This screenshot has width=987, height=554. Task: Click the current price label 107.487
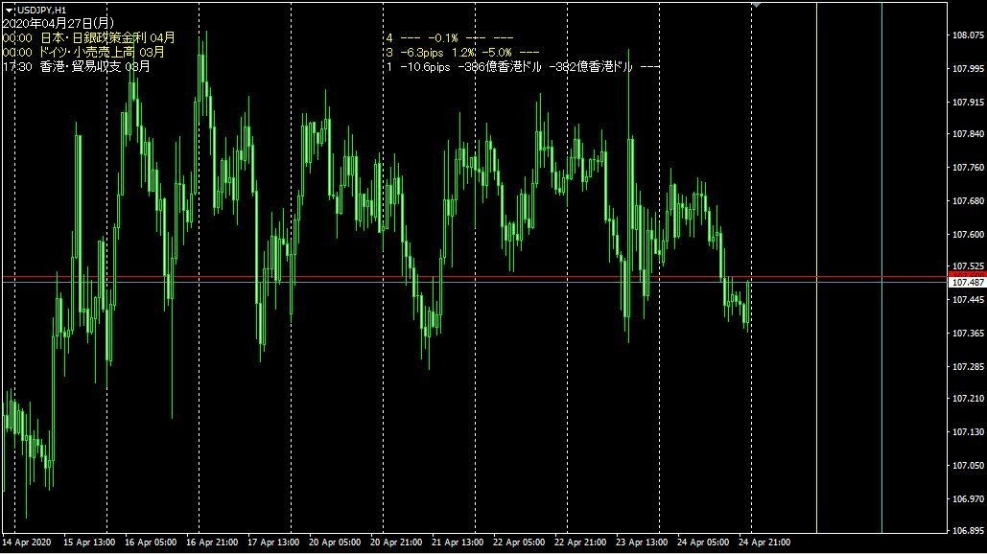tap(968, 283)
